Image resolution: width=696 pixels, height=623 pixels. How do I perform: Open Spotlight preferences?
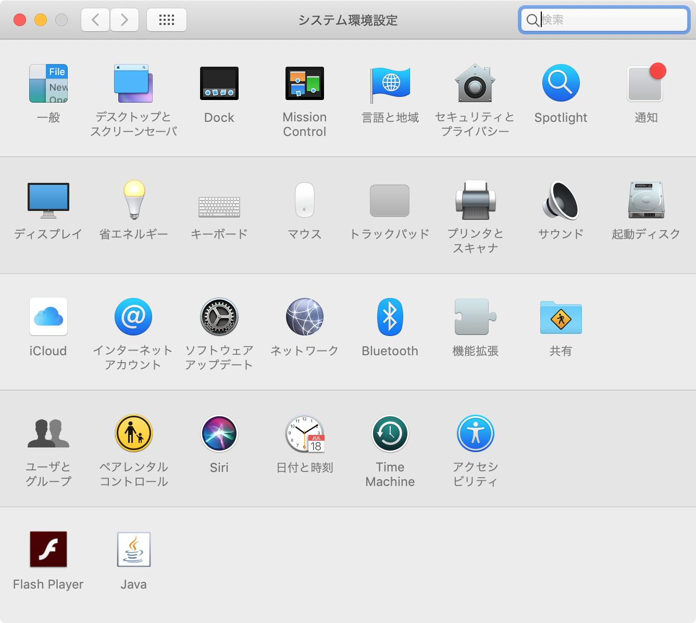click(561, 83)
